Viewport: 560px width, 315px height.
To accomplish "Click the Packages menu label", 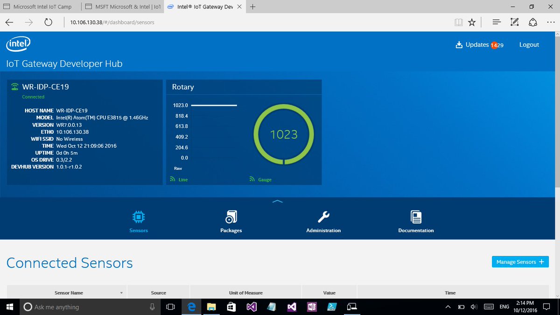I will coord(231,231).
